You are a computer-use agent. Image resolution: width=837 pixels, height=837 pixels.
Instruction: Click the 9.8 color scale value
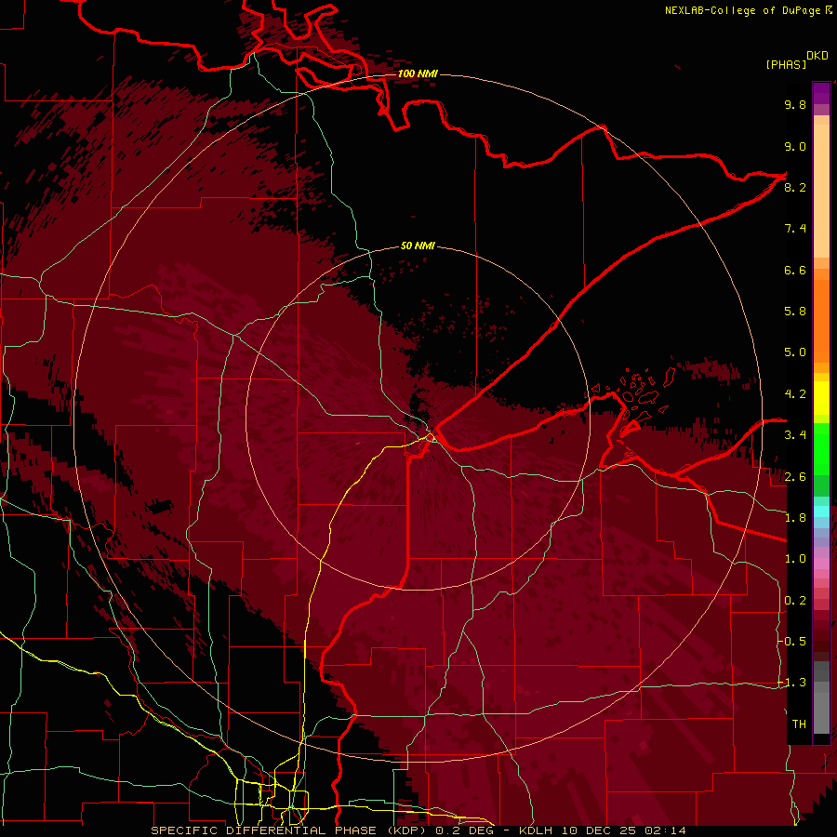tap(795, 104)
